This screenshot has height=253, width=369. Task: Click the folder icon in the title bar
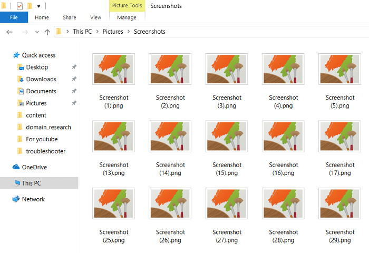(x=4, y=6)
